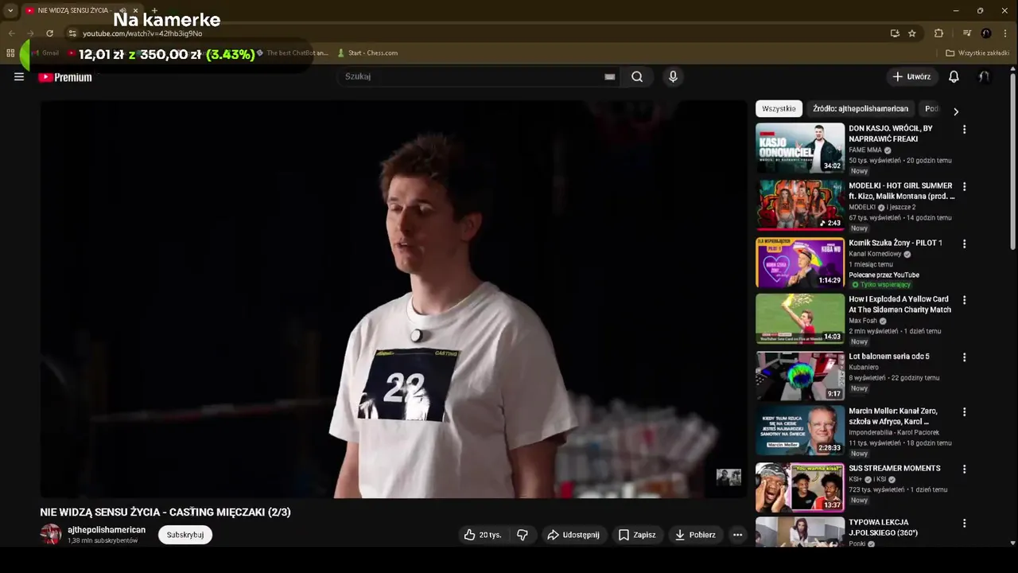Open the Chrome apps grid shortcut

[10, 53]
